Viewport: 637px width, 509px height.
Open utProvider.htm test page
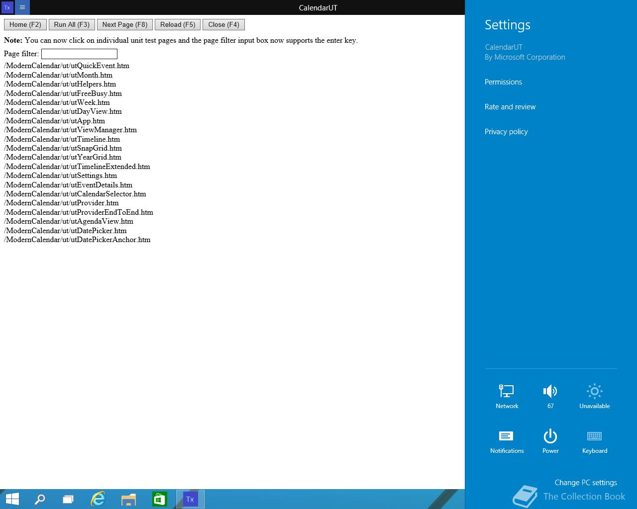61,203
